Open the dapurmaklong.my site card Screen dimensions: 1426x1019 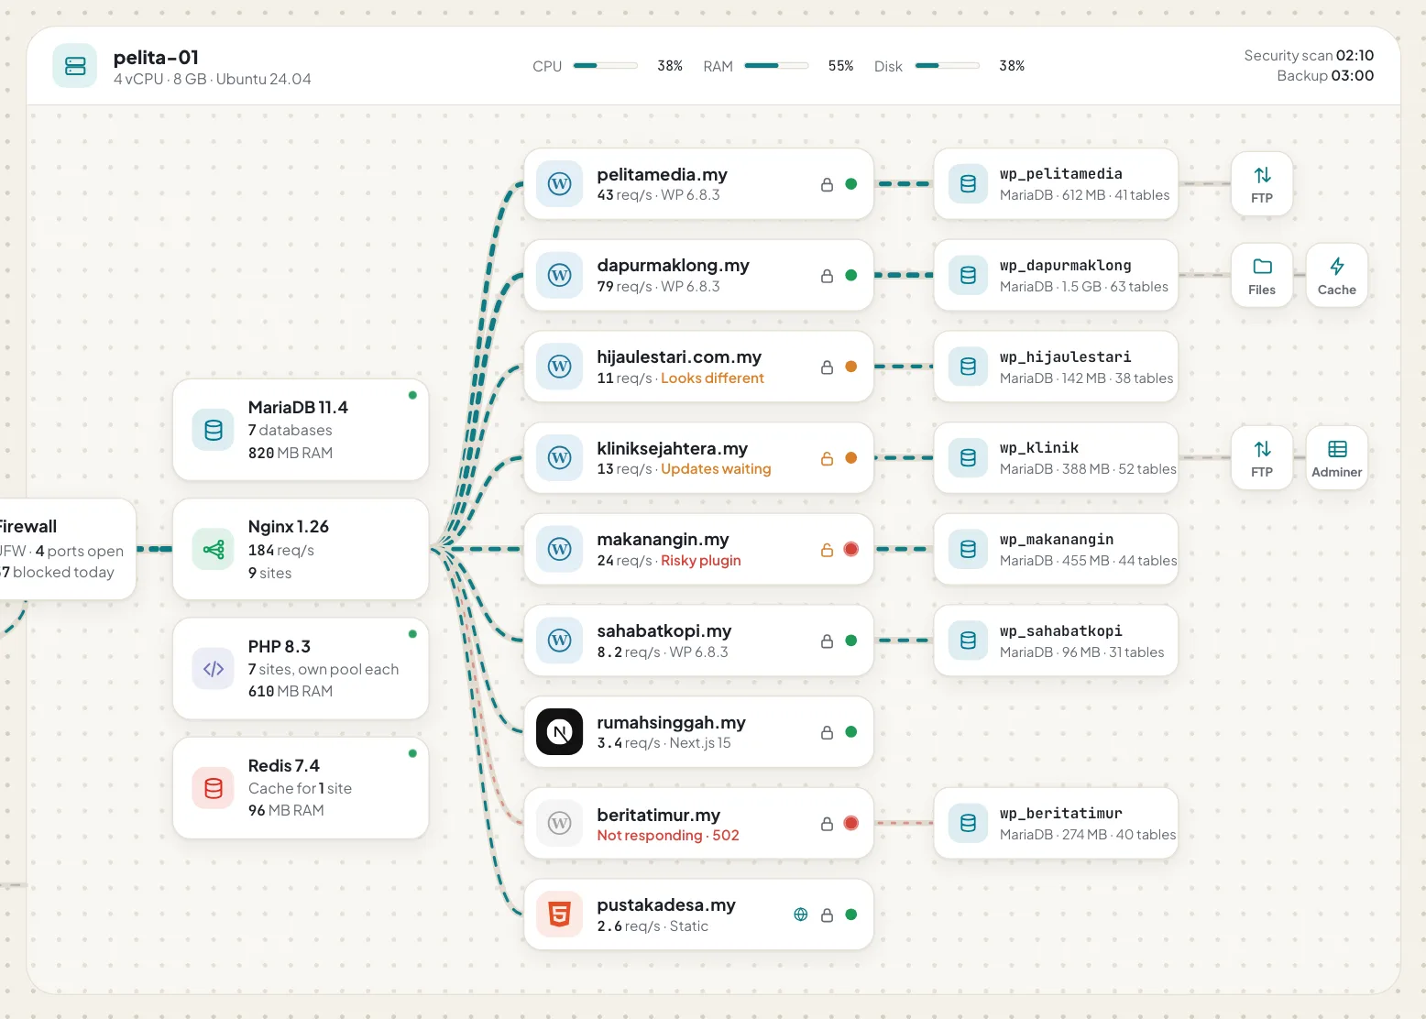(698, 275)
